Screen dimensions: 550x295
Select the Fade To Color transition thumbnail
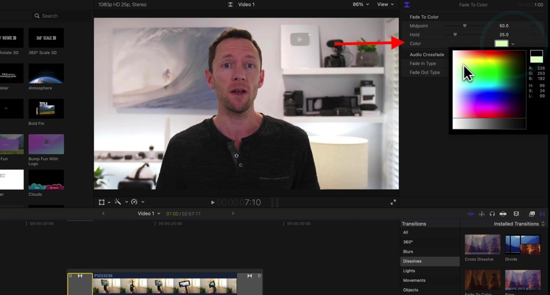[483, 280]
